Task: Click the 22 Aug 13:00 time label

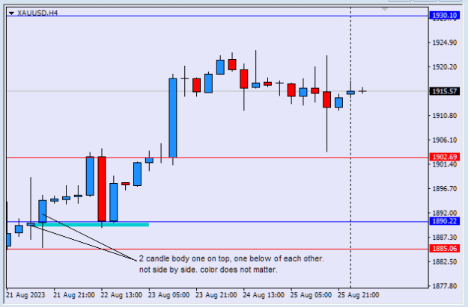Action: pyautogui.click(x=121, y=295)
